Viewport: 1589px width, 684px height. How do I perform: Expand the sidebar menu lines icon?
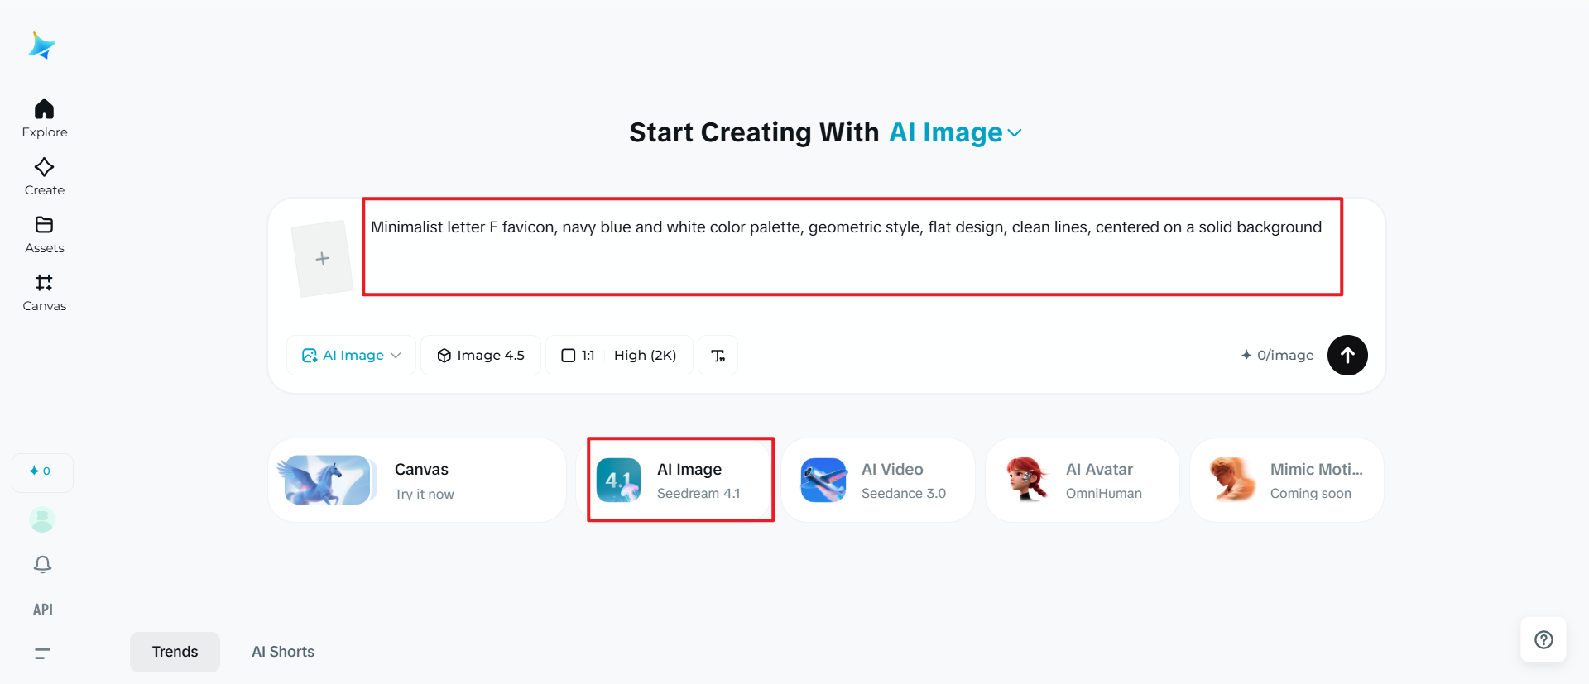[42, 653]
